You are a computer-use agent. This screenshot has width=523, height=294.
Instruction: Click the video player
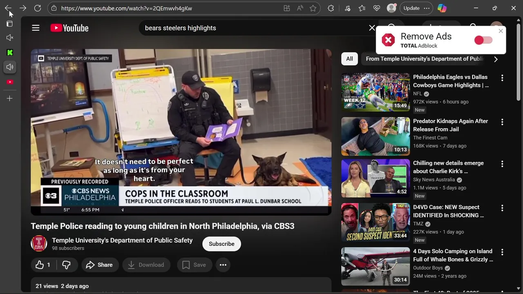[181, 132]
